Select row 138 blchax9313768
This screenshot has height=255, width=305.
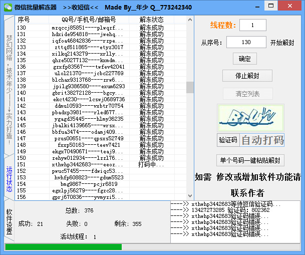101,80
